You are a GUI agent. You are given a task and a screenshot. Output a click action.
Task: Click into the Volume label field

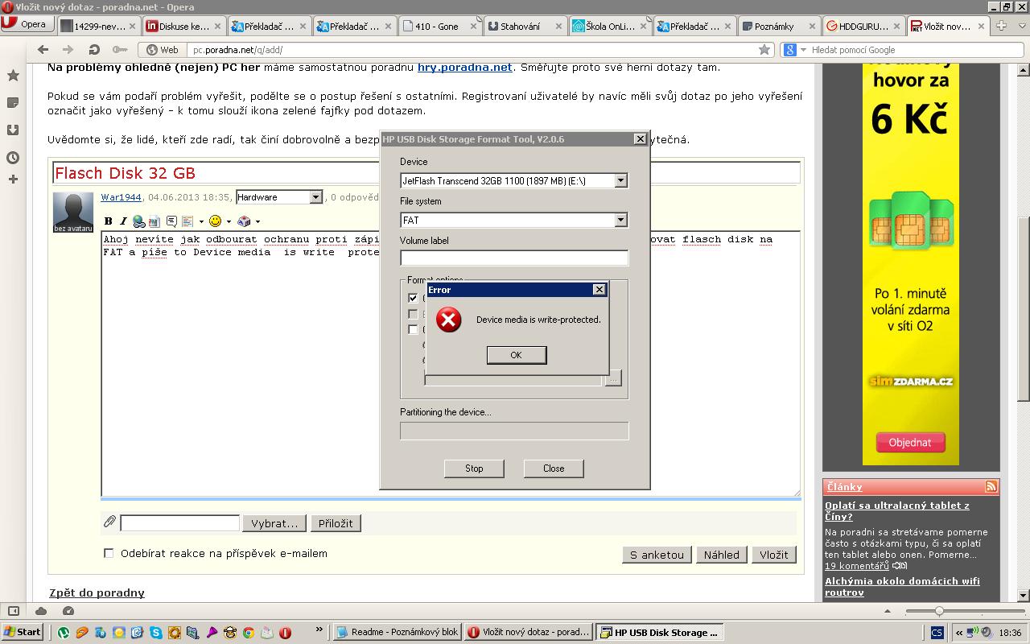(x=514, y=258)
